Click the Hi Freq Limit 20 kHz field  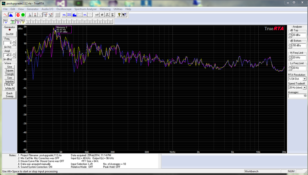(299, 58)
